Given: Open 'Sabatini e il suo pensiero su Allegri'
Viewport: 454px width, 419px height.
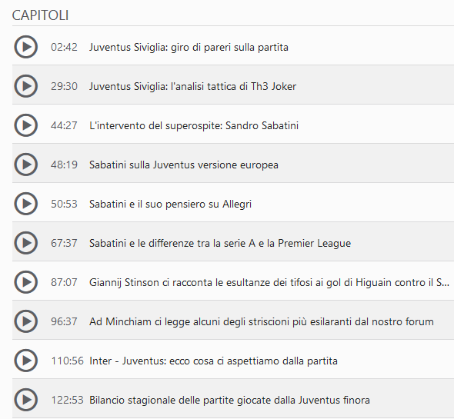Looking at the screenshot, I should (x=170, y=204).
